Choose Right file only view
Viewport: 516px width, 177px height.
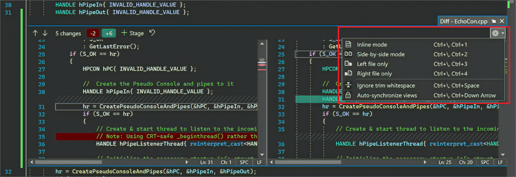pos(374,74)
